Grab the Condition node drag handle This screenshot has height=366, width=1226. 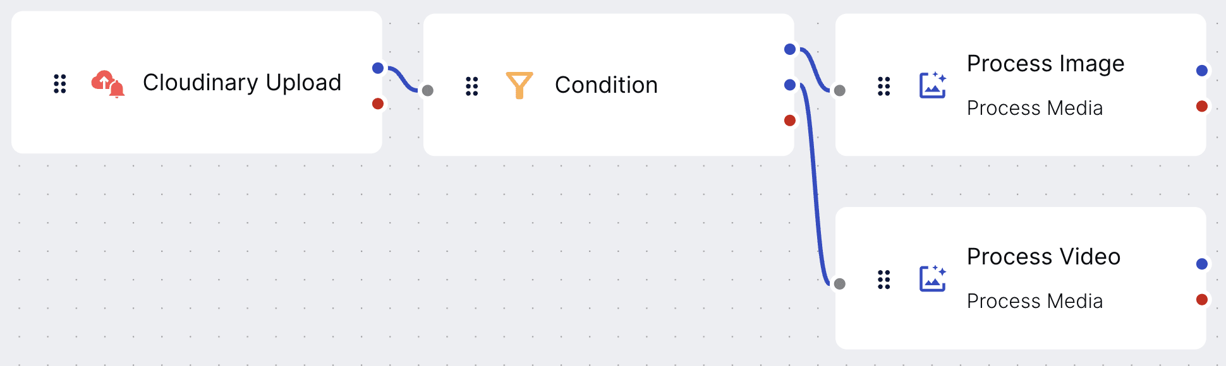pos(472,86)
